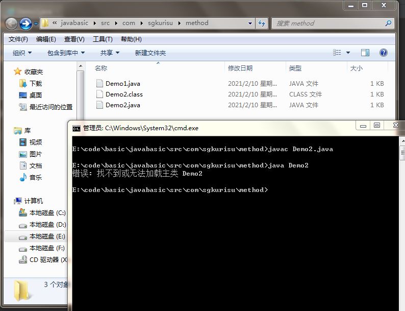This screenshot has width=405, height=311.
Task: Click the folder icon in the address bar
Action: pos(45,23)
